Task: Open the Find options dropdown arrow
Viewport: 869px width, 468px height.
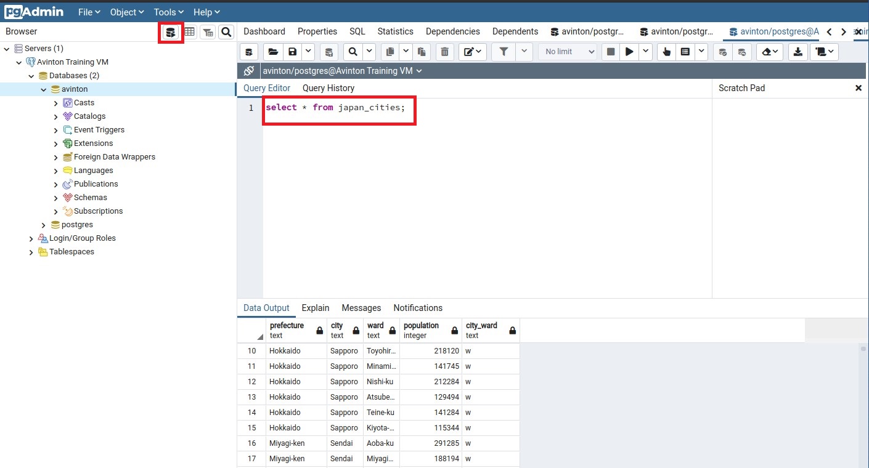Action: [x=369, y=52]
